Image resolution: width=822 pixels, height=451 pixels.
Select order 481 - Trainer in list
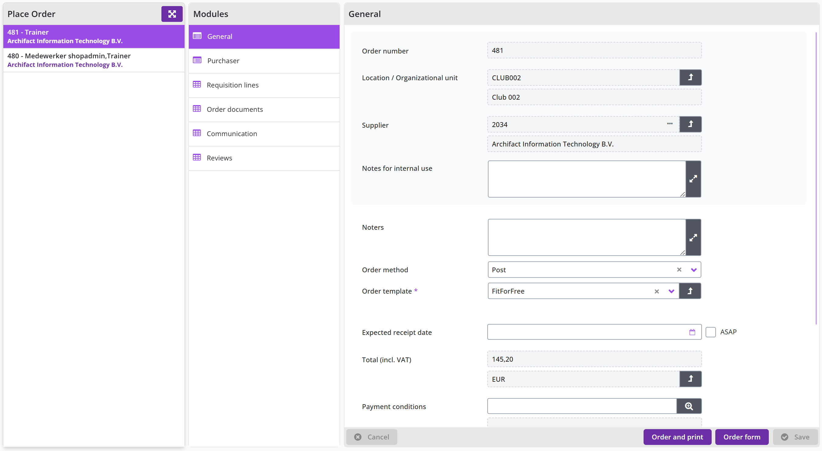(x=94, y=36)
